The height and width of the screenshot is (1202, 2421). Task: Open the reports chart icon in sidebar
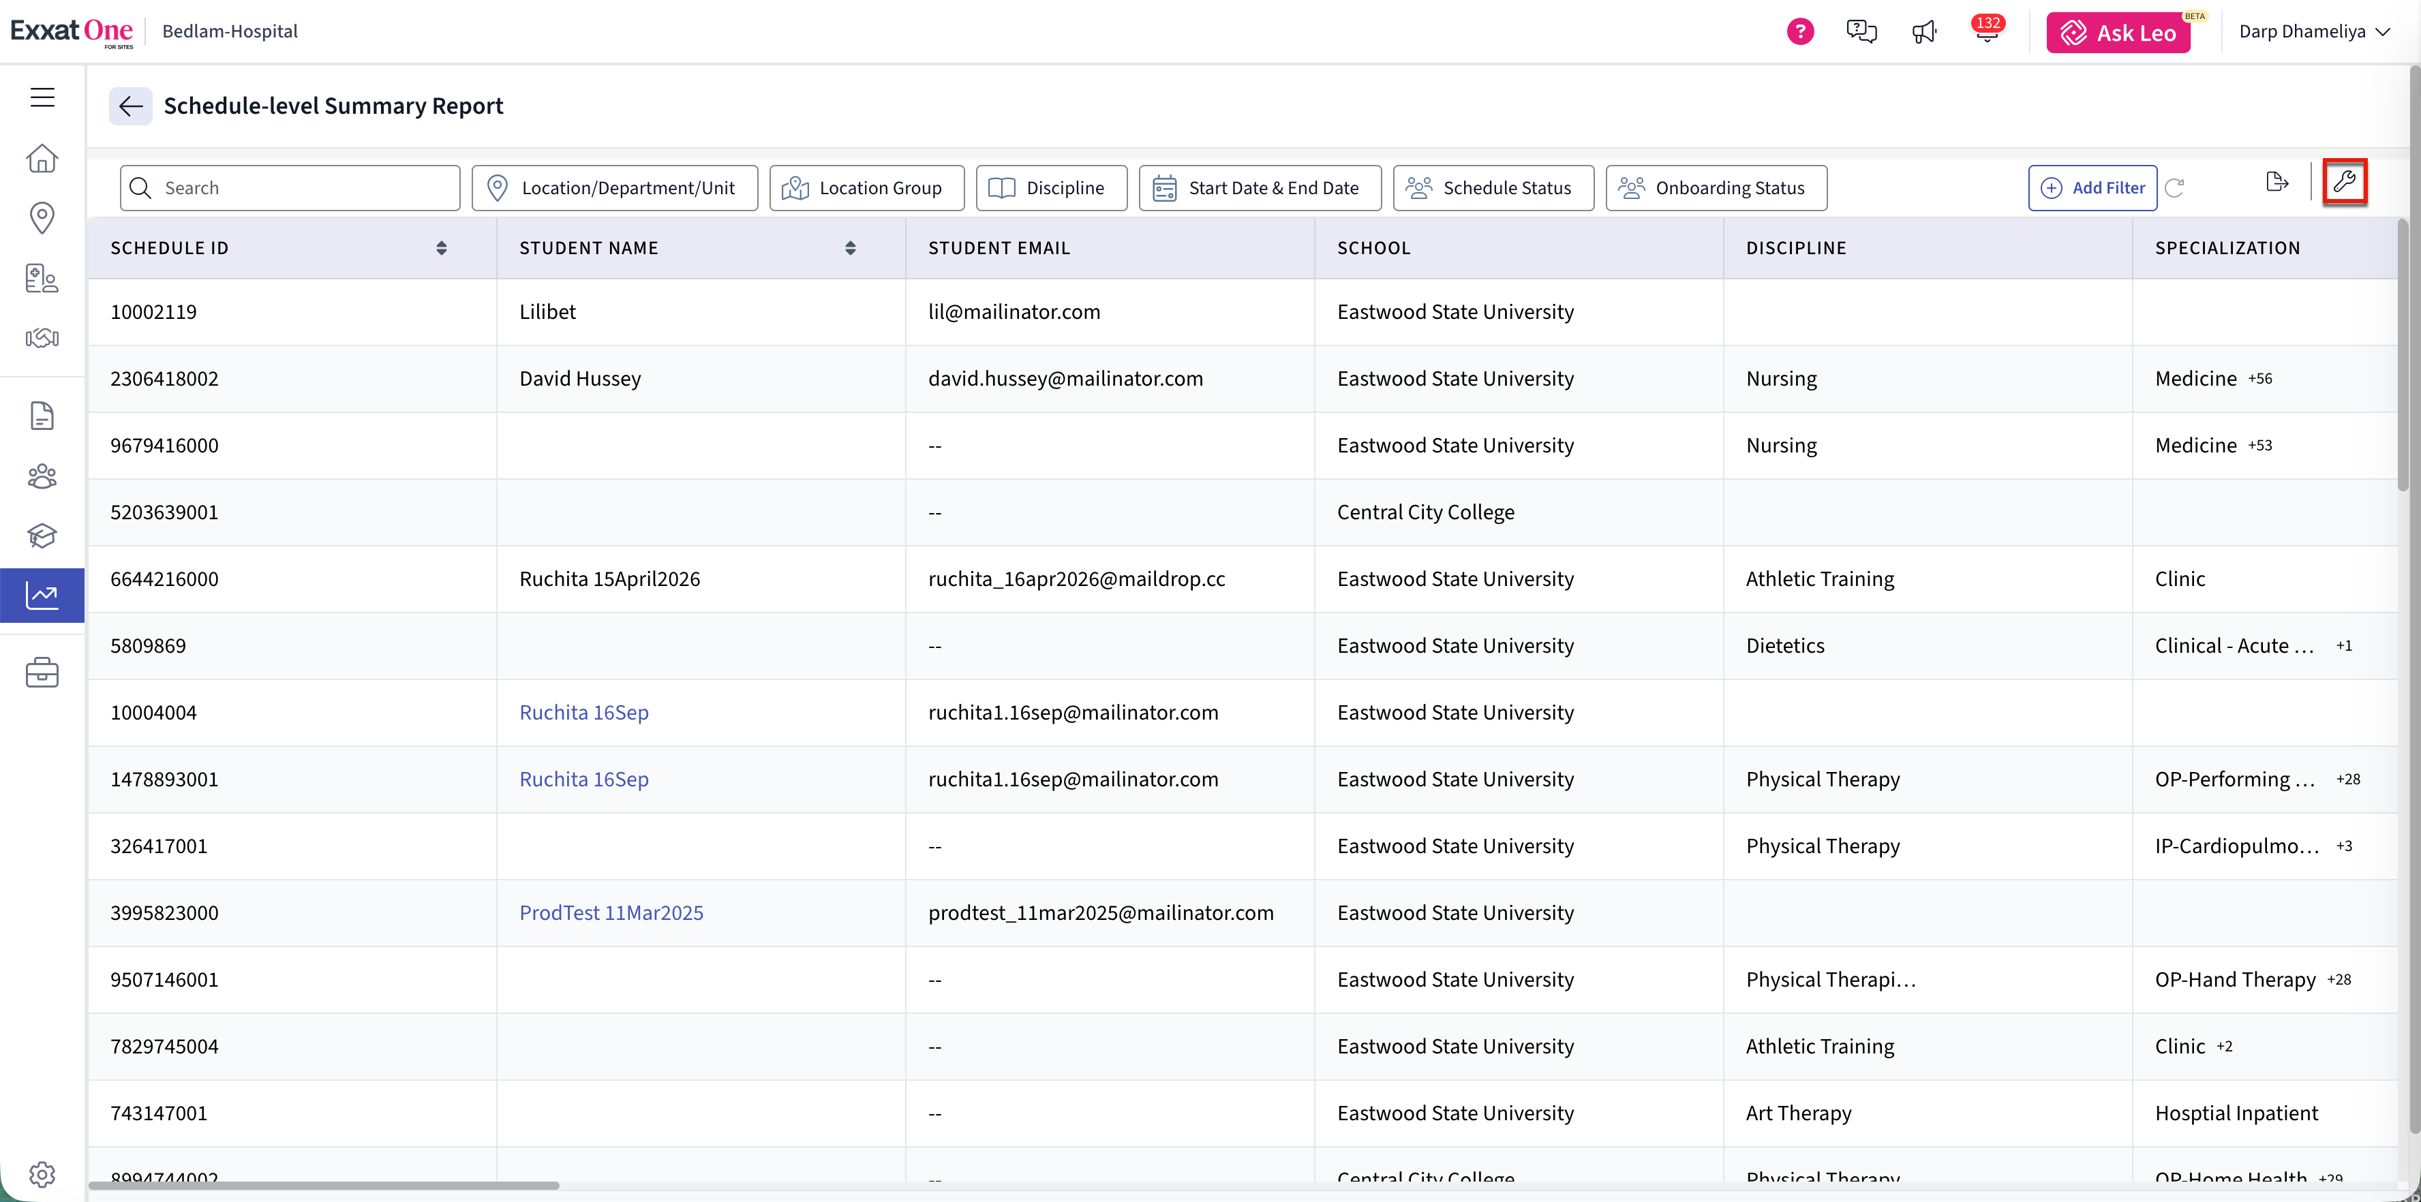pyautogui.click(x=42, y=595)
